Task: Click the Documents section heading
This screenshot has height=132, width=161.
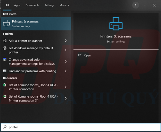Action: 10,78
